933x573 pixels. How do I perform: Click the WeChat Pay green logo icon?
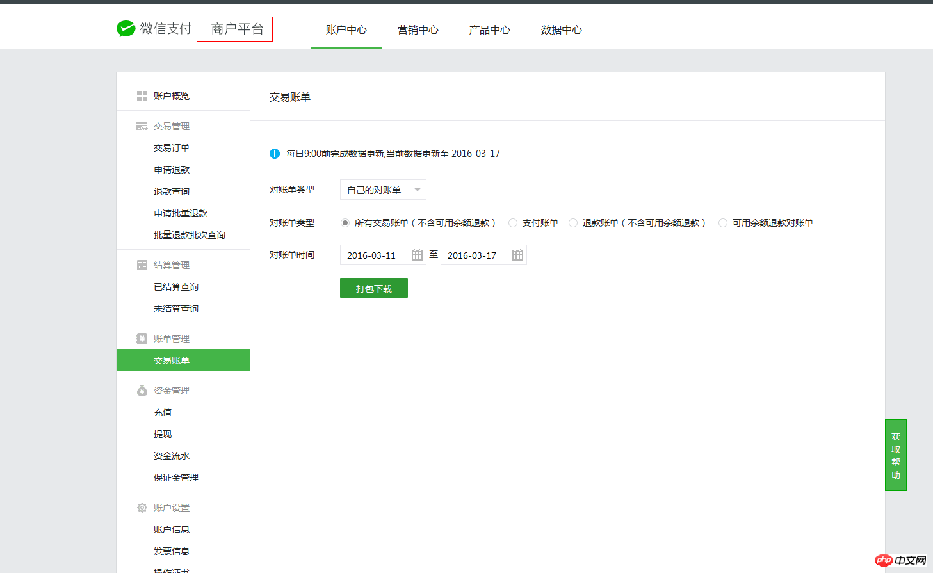point(126,29)
